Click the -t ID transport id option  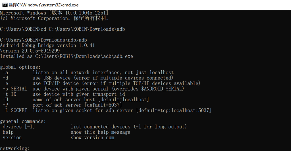coord(64,94)
